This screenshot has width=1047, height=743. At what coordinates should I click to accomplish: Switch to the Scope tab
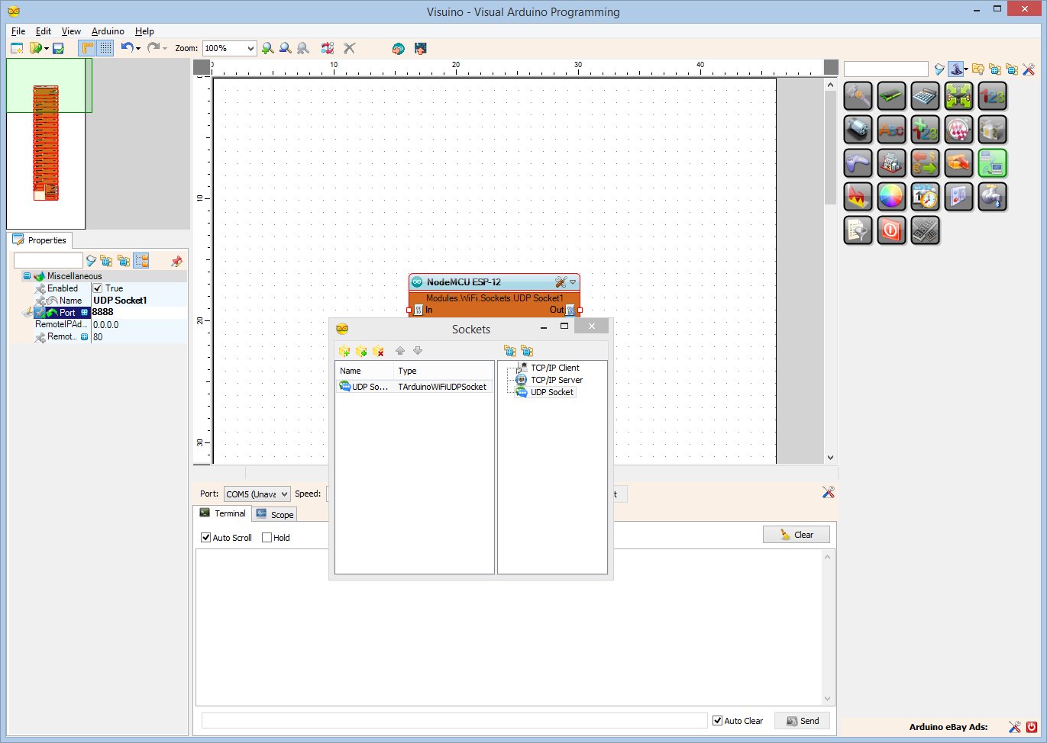tap(273, 513)
